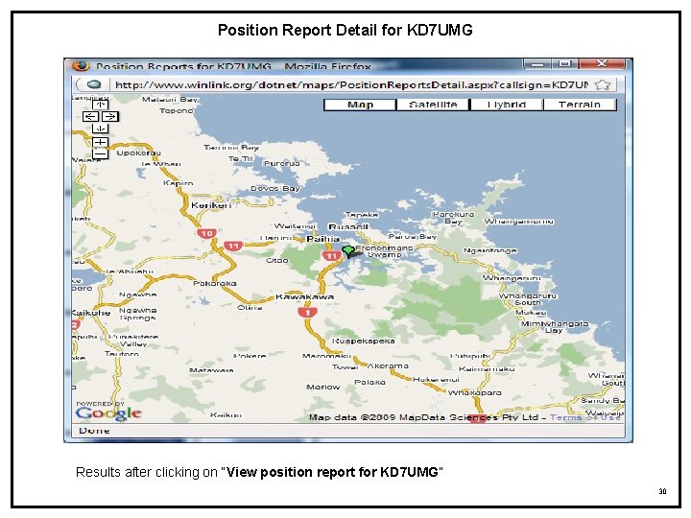Open the Terms of Use link
This screenshot has height=518, width=691.
[x=585, y=417]
